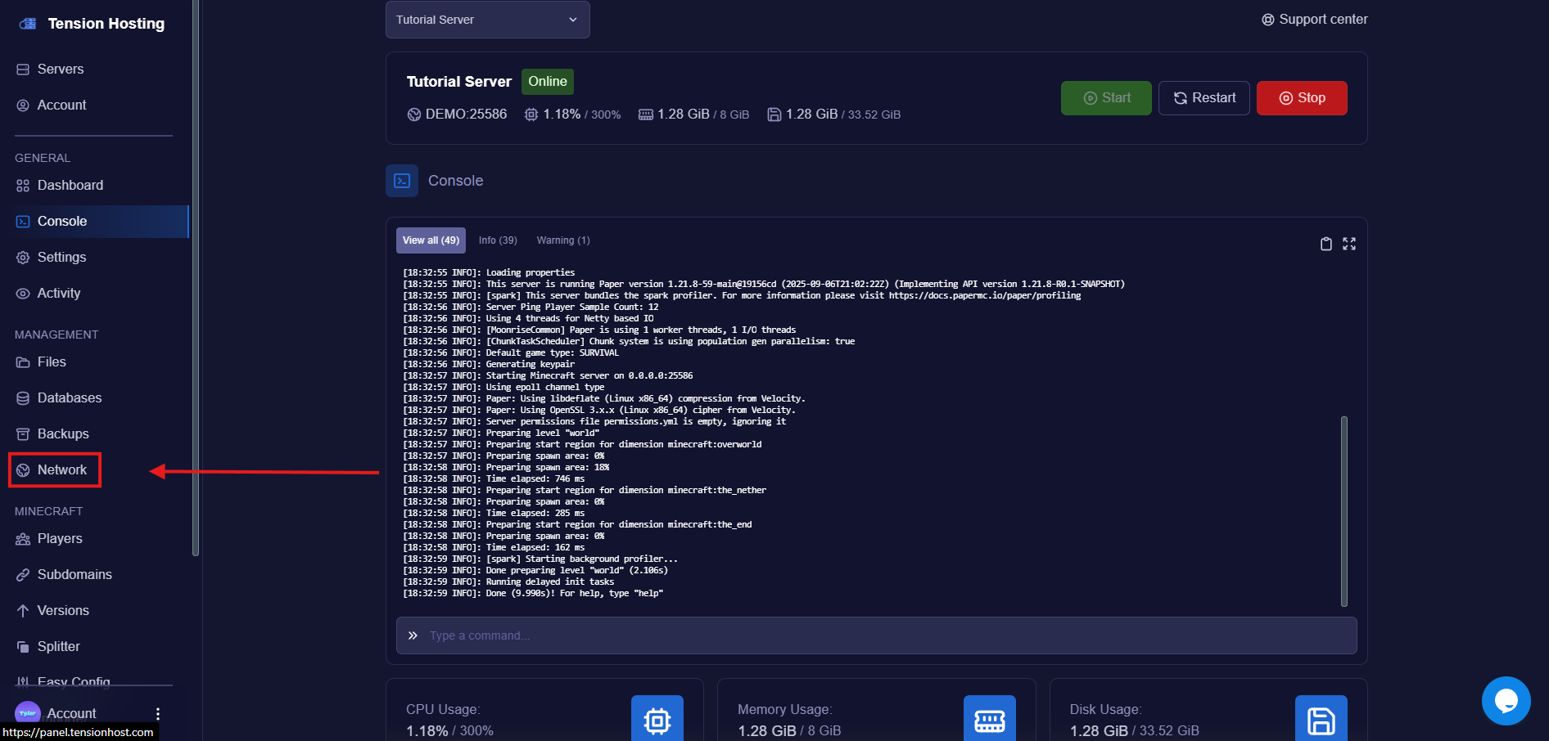Viewport: 1549px width, 741px height.
Task: Open the support chat bubble
Action: pyautogui.click(x=1506, y=700)
